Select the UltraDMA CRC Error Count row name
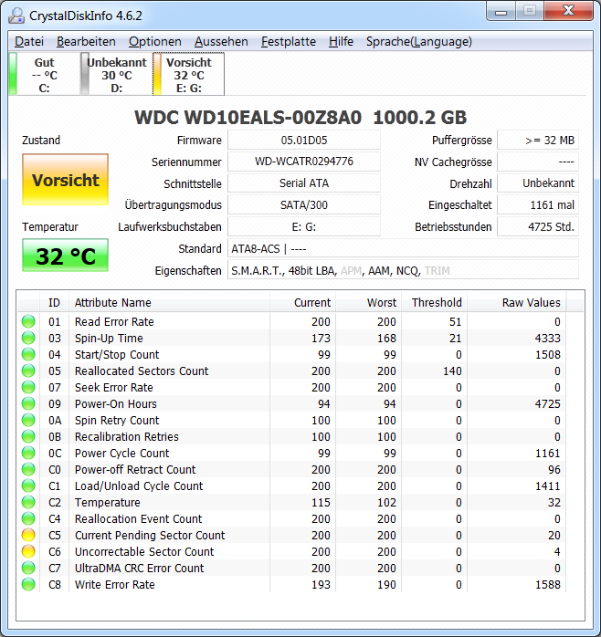601x637 pixels. click(139, 568)
